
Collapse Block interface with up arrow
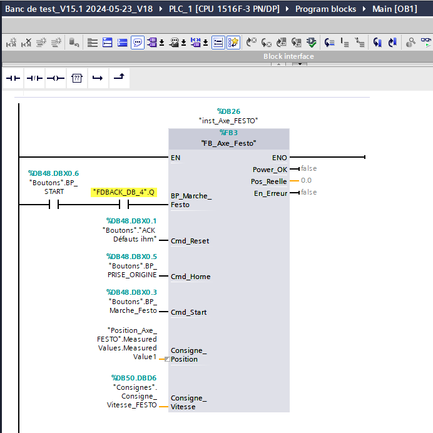[278, 64]
